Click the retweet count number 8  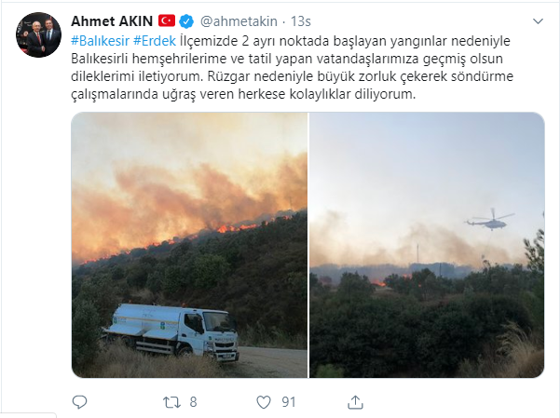(193, 402)
